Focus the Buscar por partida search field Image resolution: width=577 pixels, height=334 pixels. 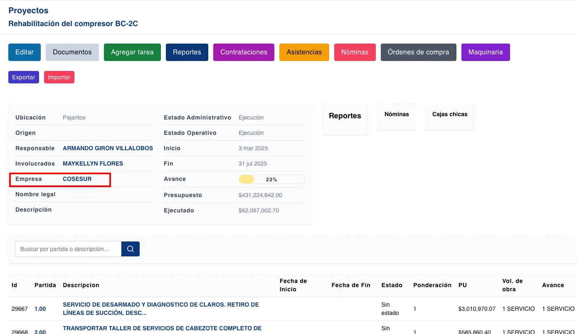click(x=68, y=249)
